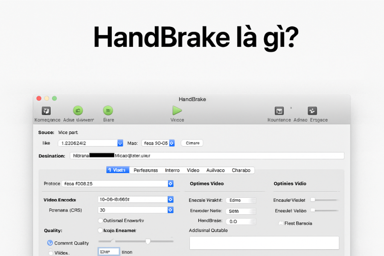Select the green Share icon in the toolbar
This screenshot has width=384, height=256.
108,111
